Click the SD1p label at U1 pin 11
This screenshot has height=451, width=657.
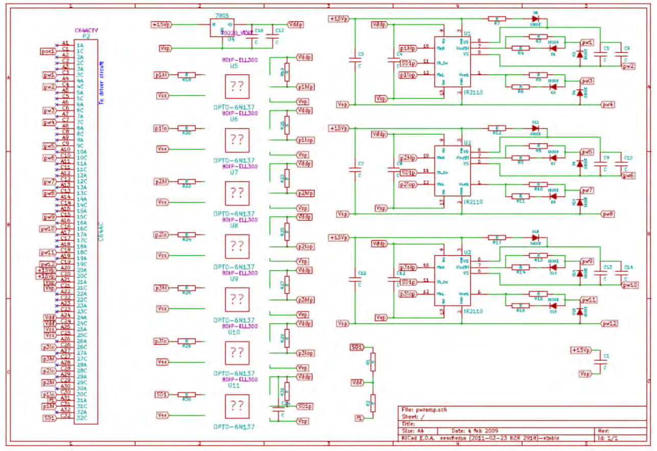(407, 63)
